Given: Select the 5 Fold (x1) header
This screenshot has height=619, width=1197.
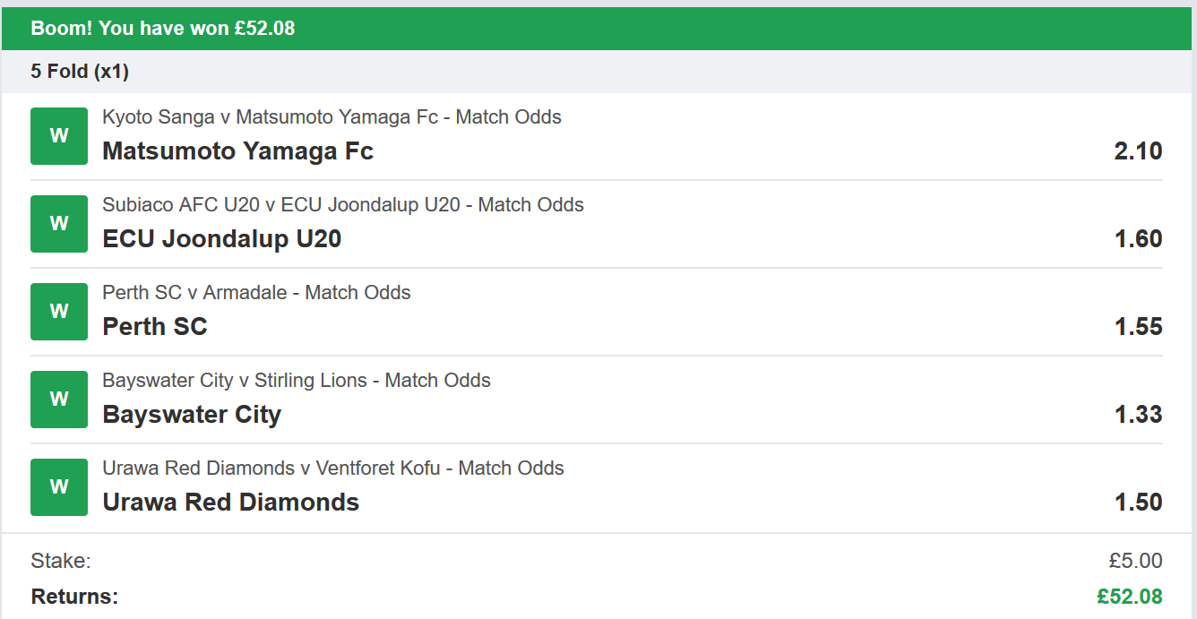Looking at the screenshot, I should (x=80, y=72).
